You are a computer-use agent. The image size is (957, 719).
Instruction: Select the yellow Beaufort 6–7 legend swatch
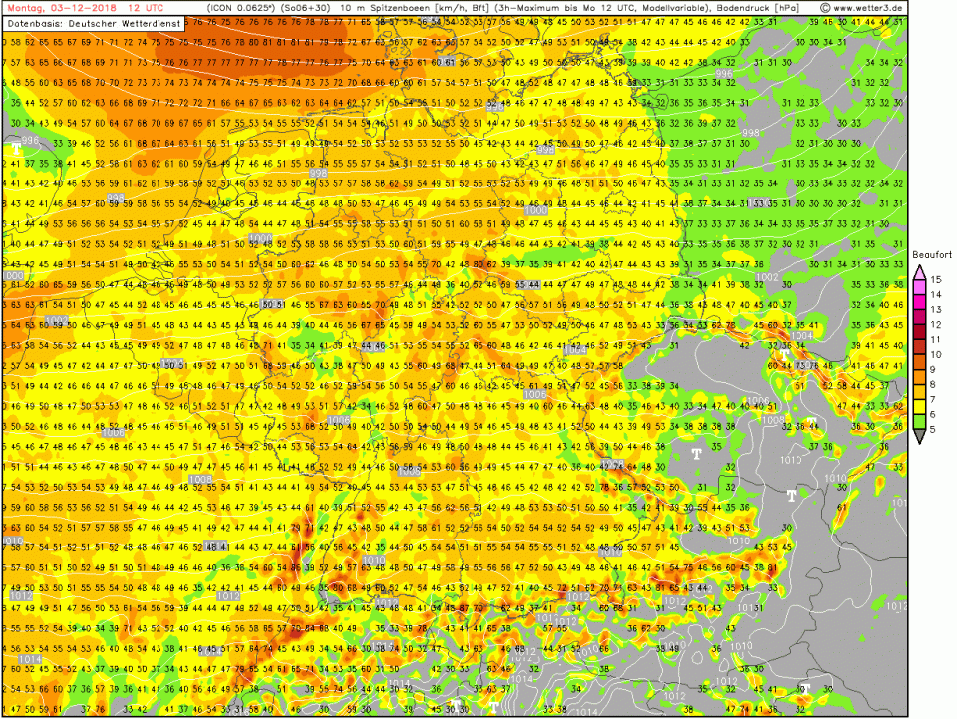pos(919,406)
